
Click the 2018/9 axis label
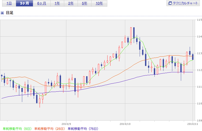(66, 124)
